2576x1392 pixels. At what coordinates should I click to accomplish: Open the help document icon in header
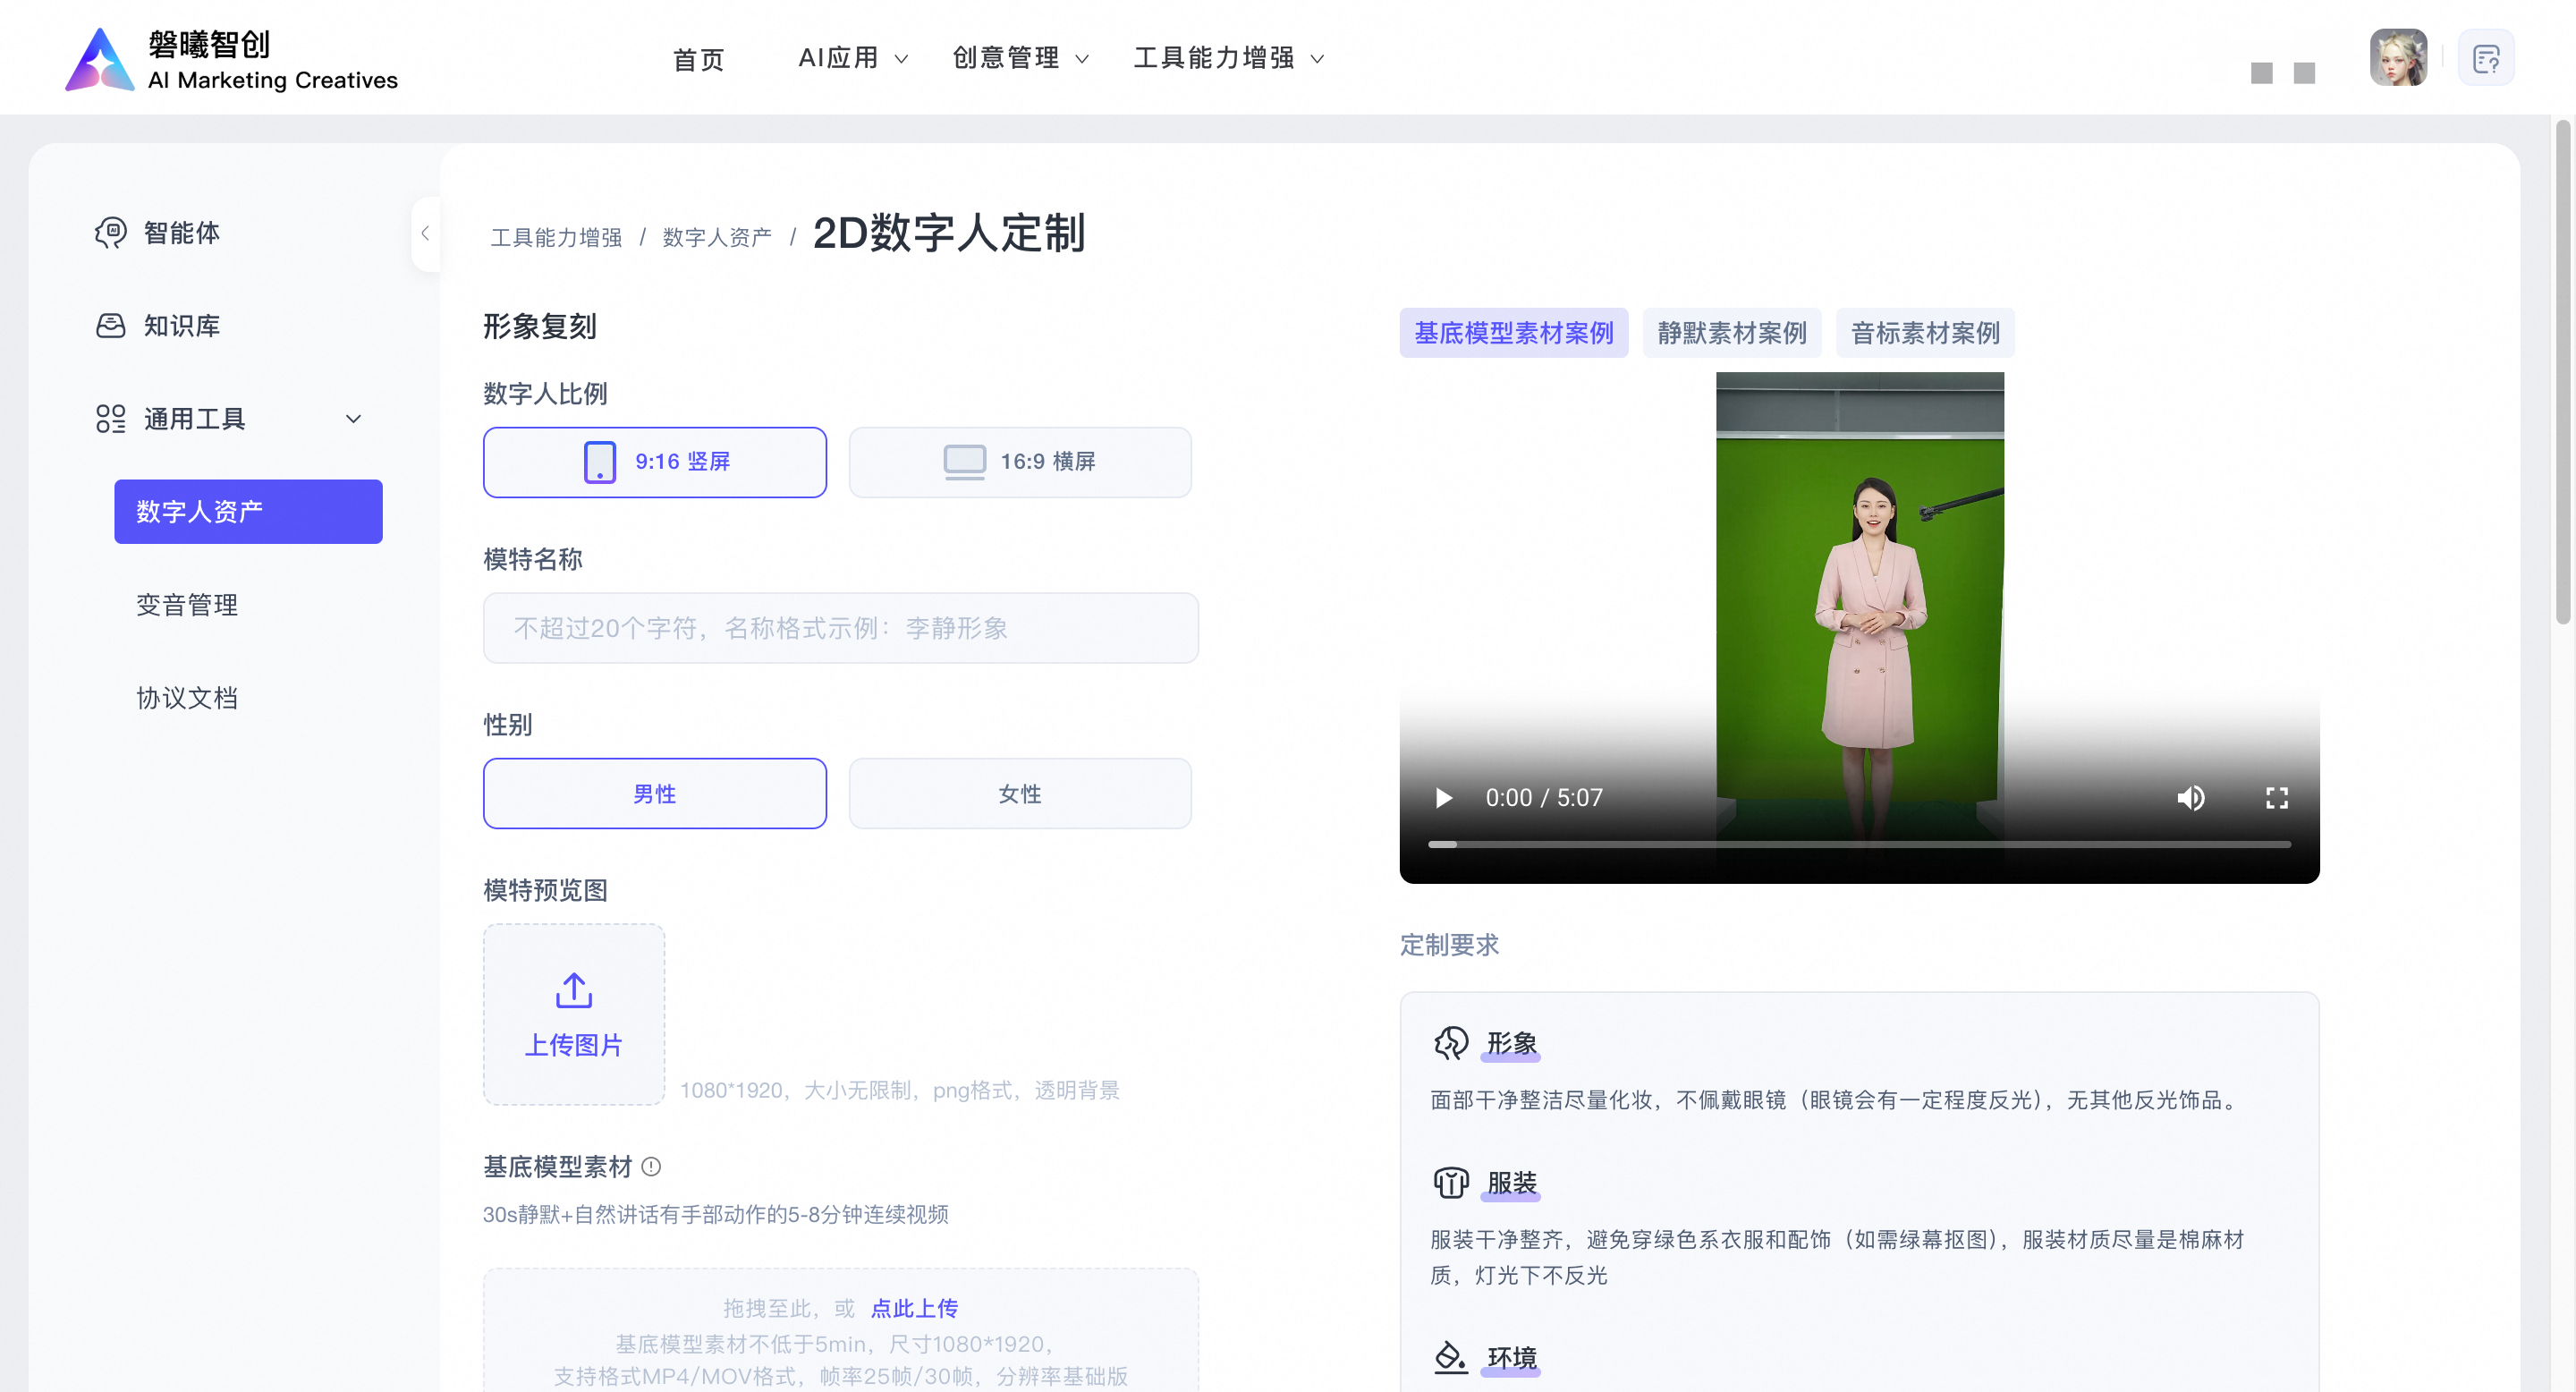tap(2486, 58)
